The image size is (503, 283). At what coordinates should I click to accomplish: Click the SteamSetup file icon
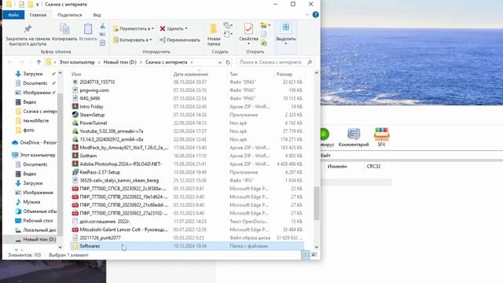pos(75,115)
